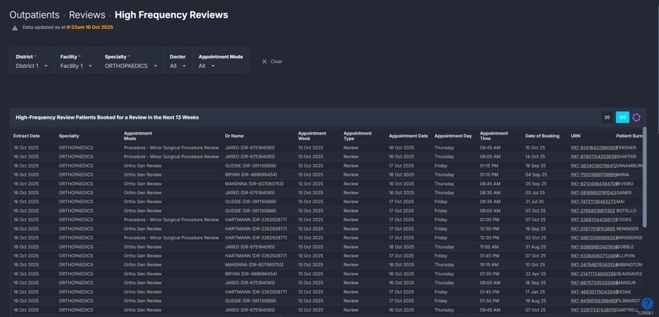Click the table's vertical scrollbar

pos(644,178)
